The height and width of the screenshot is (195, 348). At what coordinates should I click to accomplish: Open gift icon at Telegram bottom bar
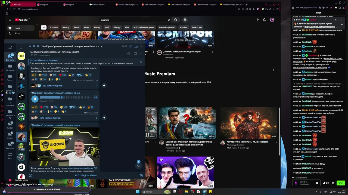141,175
